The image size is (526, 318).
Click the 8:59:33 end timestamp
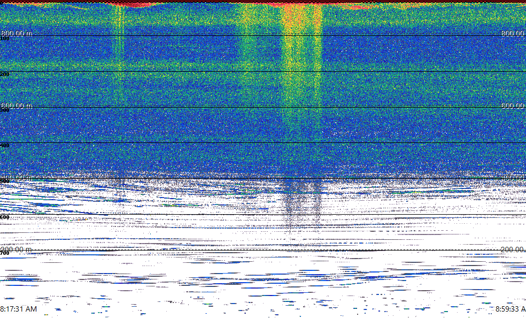click(x=510, y=308)
